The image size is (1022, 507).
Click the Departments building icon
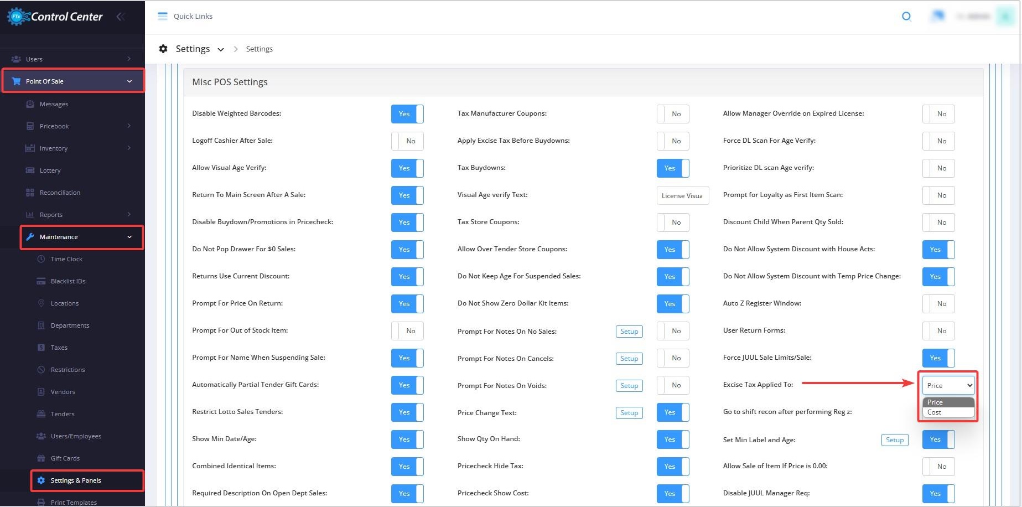pyautogui.click(x=41, y=325)
